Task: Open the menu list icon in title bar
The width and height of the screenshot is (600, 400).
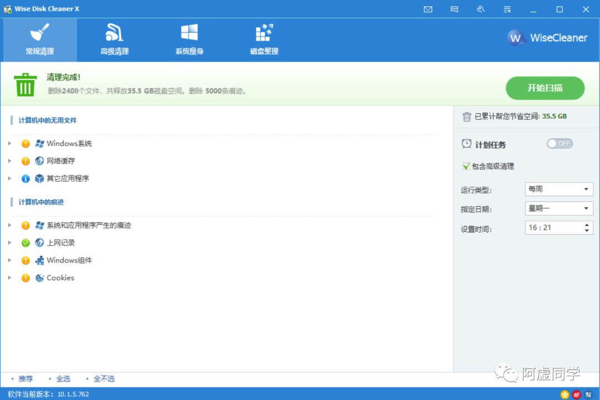Action: click(x=507, y=9)
